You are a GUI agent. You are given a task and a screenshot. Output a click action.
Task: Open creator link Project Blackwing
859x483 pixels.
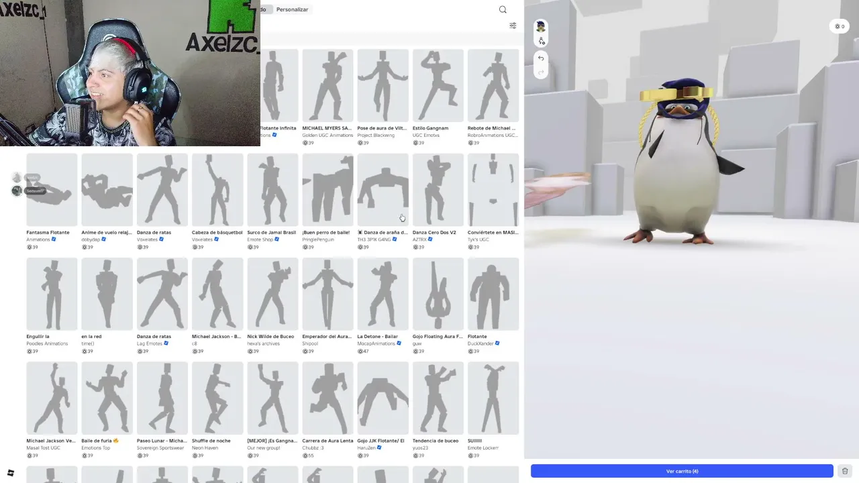376,136
